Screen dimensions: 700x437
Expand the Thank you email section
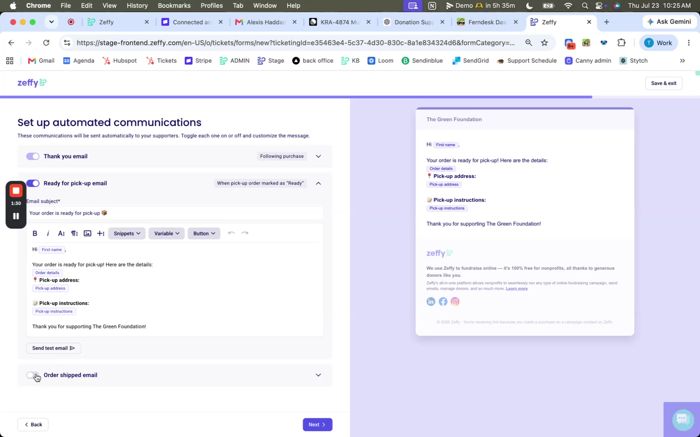(x=318, y=156)
